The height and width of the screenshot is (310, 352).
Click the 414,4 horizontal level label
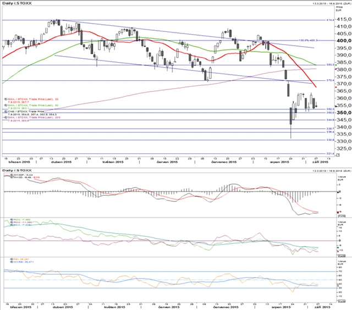pyautogui.click(x=330, y=20)
